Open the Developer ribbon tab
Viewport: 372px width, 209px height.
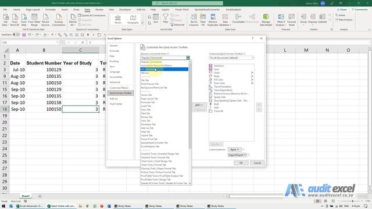click(125, 9)
